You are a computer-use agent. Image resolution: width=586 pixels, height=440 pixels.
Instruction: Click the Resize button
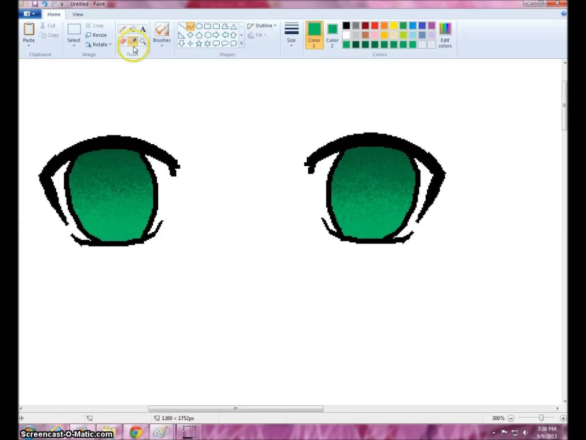pyautogui.click(x=96, y=35)
